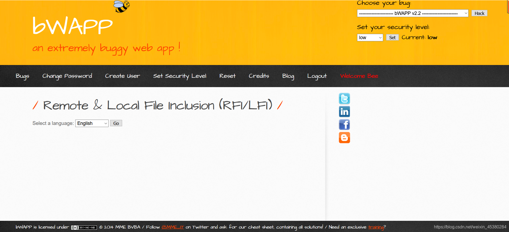509x232 pixels.
Task: Click the 'Select a language:' label
Action: 53,123
